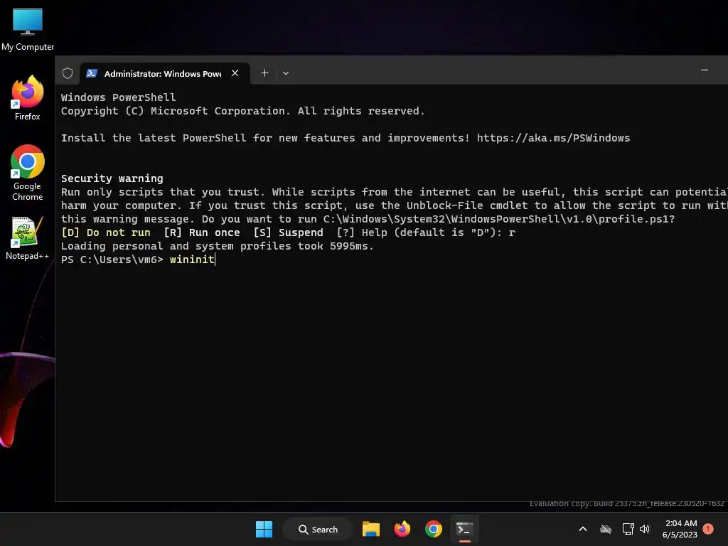Open Google Chrome desktop shortcut
728x546 pixels.
(28, 173)
